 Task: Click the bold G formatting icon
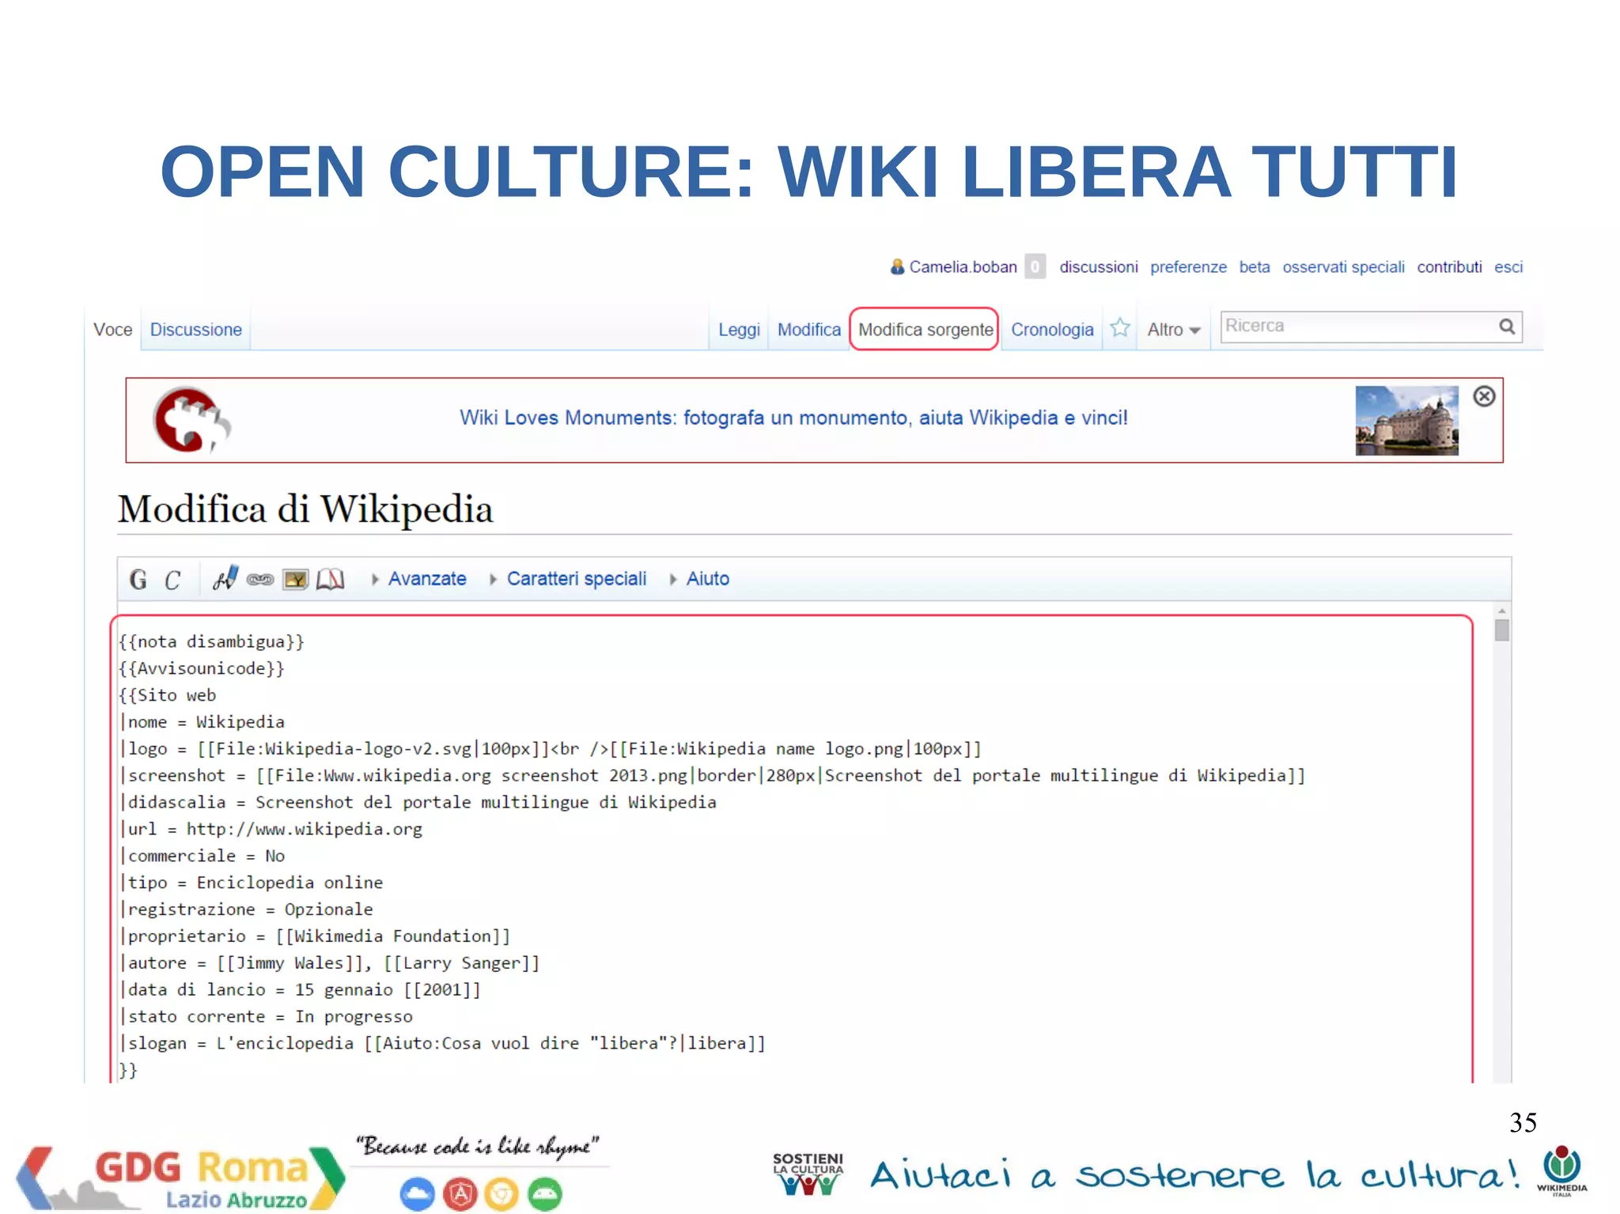138,580
